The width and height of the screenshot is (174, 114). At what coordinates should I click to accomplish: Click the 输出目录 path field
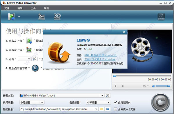[57, 109]
